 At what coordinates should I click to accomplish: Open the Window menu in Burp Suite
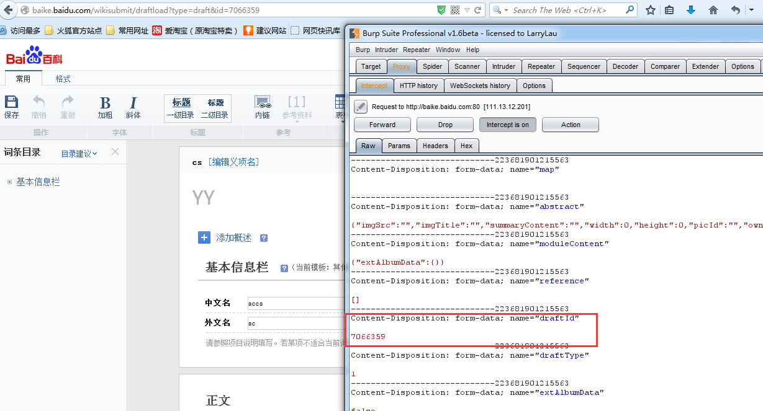pyautogui.click(x=448, y=50)
